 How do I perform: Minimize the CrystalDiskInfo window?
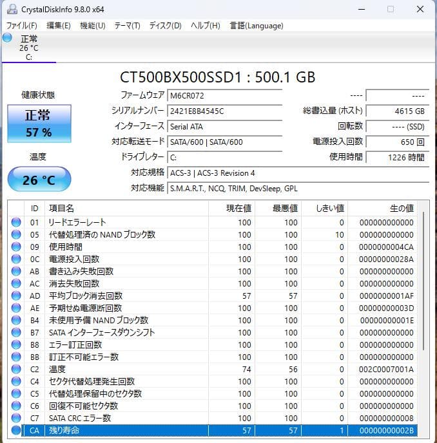362,9
